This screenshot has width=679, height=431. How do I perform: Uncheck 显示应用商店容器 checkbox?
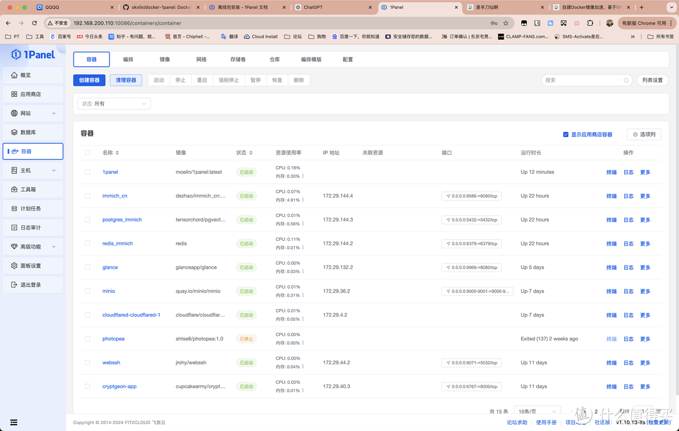[x=566, y=135]
